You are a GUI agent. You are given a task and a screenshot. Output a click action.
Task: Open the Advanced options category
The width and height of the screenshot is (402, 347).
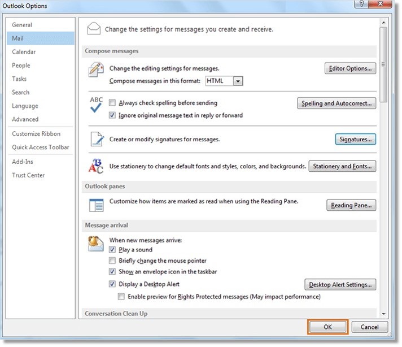pos(41,119)
